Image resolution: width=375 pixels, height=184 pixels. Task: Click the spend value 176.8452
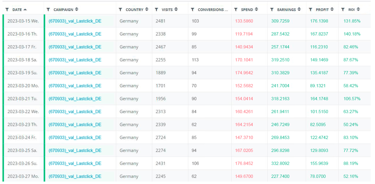pyautogui.click(x=244, y=164)
